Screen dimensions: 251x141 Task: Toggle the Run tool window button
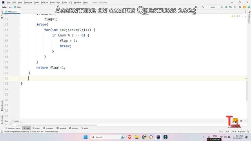[27, 128]
